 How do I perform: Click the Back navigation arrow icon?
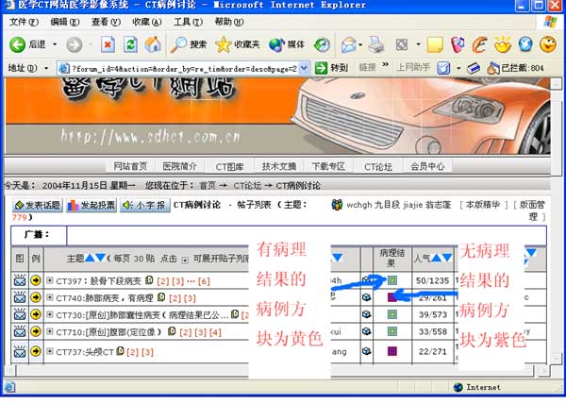pos(17,44)
